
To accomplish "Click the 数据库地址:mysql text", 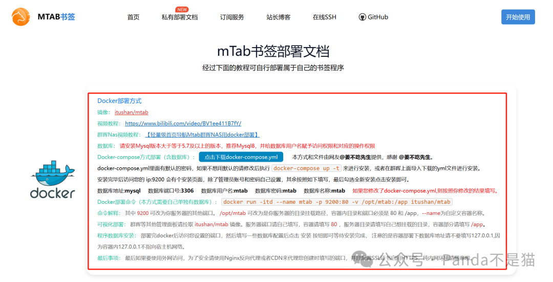I will (119, 191).
